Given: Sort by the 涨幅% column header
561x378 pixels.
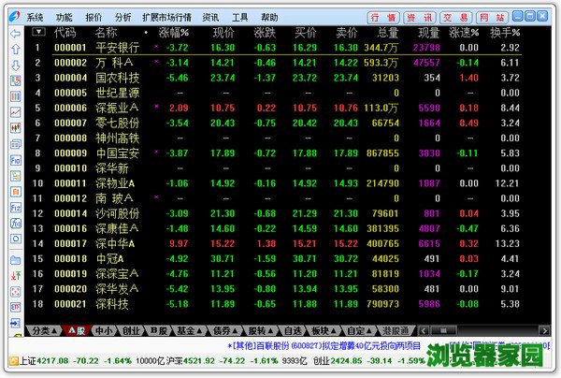Looking at the screenshot, I should click(177, 32).
